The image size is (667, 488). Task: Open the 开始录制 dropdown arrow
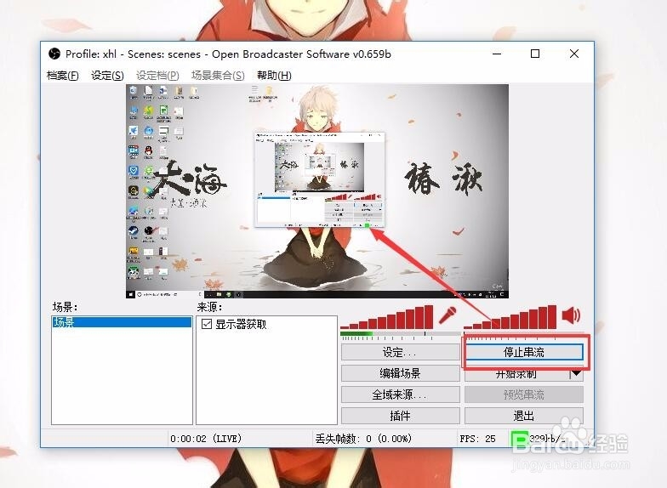577,374
